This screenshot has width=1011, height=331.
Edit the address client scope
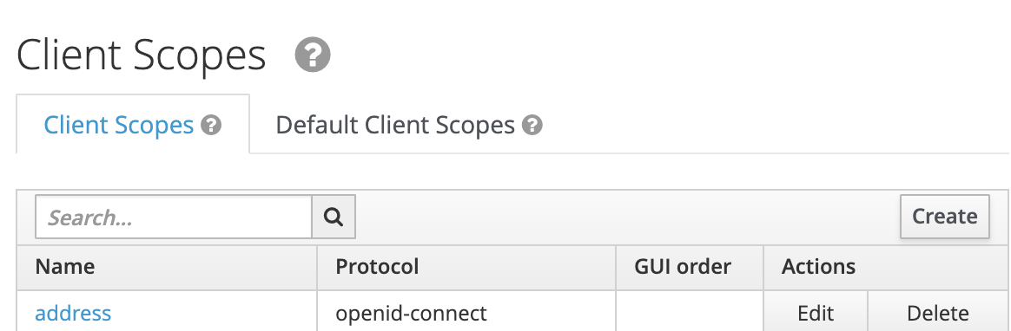(816, 313)
